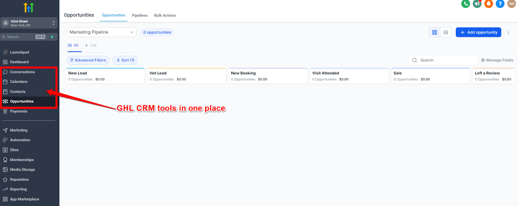The height and width of the screenshot is (206, 518).
Task: Open Advanced Filters
Action: pyautogui.click(x=88, y=60)
